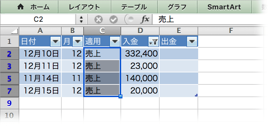Select the グラフ tab
Image resolution: width=270 pixels, height=126 pixels.
click(177, 7)
